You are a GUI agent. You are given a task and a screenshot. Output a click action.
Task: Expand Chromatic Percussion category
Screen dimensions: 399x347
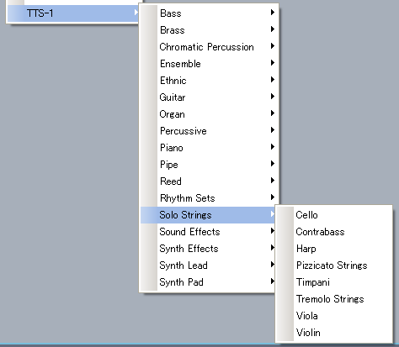pyautogui.click(x=209, y=47)
